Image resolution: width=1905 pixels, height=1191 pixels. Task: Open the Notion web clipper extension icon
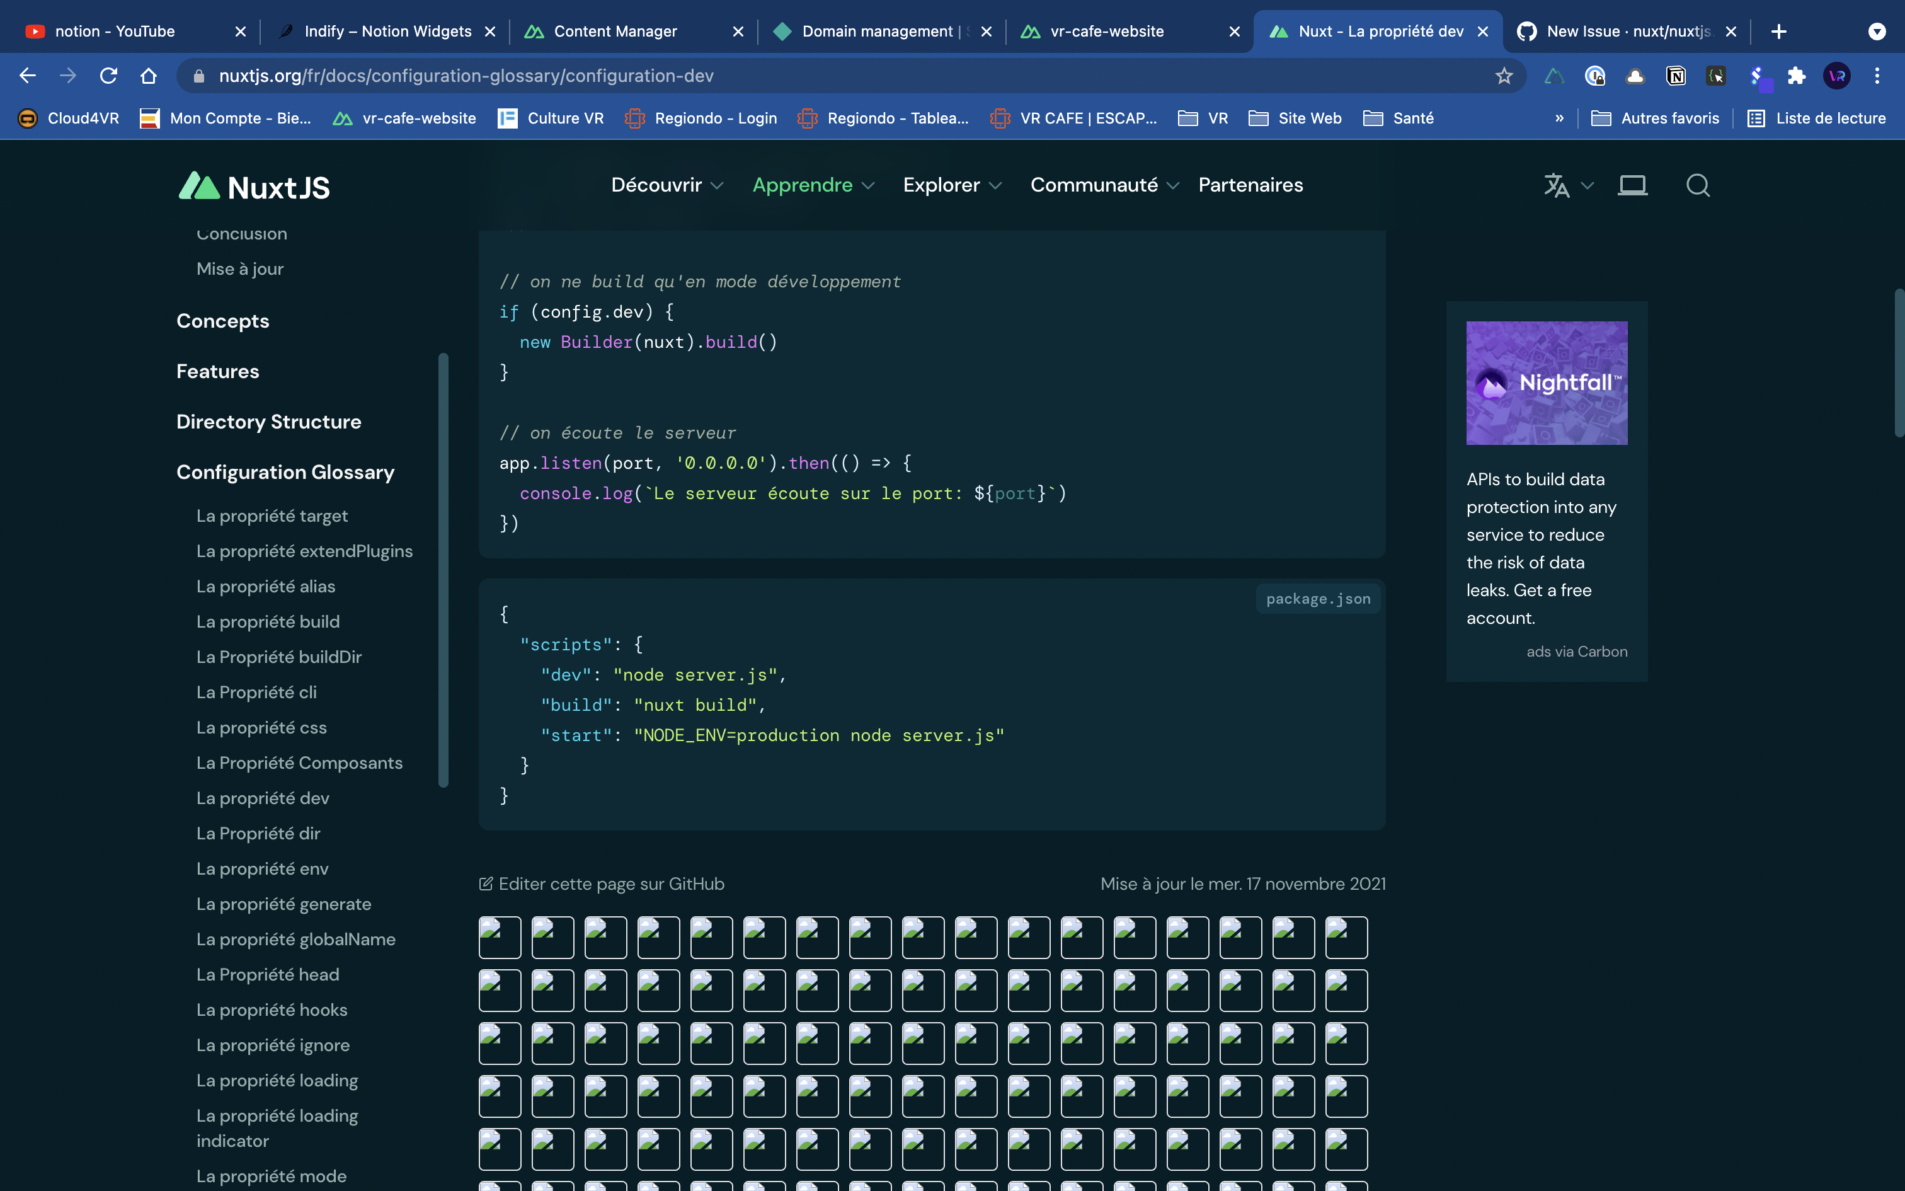click(x=1676, y=76)
